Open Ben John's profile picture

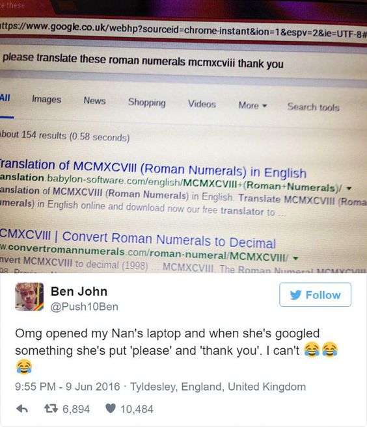pyautogui.click(x=29, y=296)
